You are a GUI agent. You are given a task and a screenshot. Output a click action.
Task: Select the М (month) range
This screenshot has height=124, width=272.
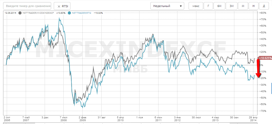tap(243, 6)
